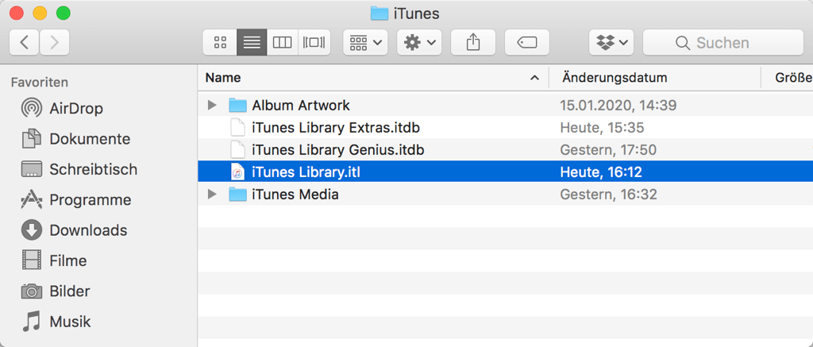Select the iTunes Library.itl file icon

coord(237,173)
